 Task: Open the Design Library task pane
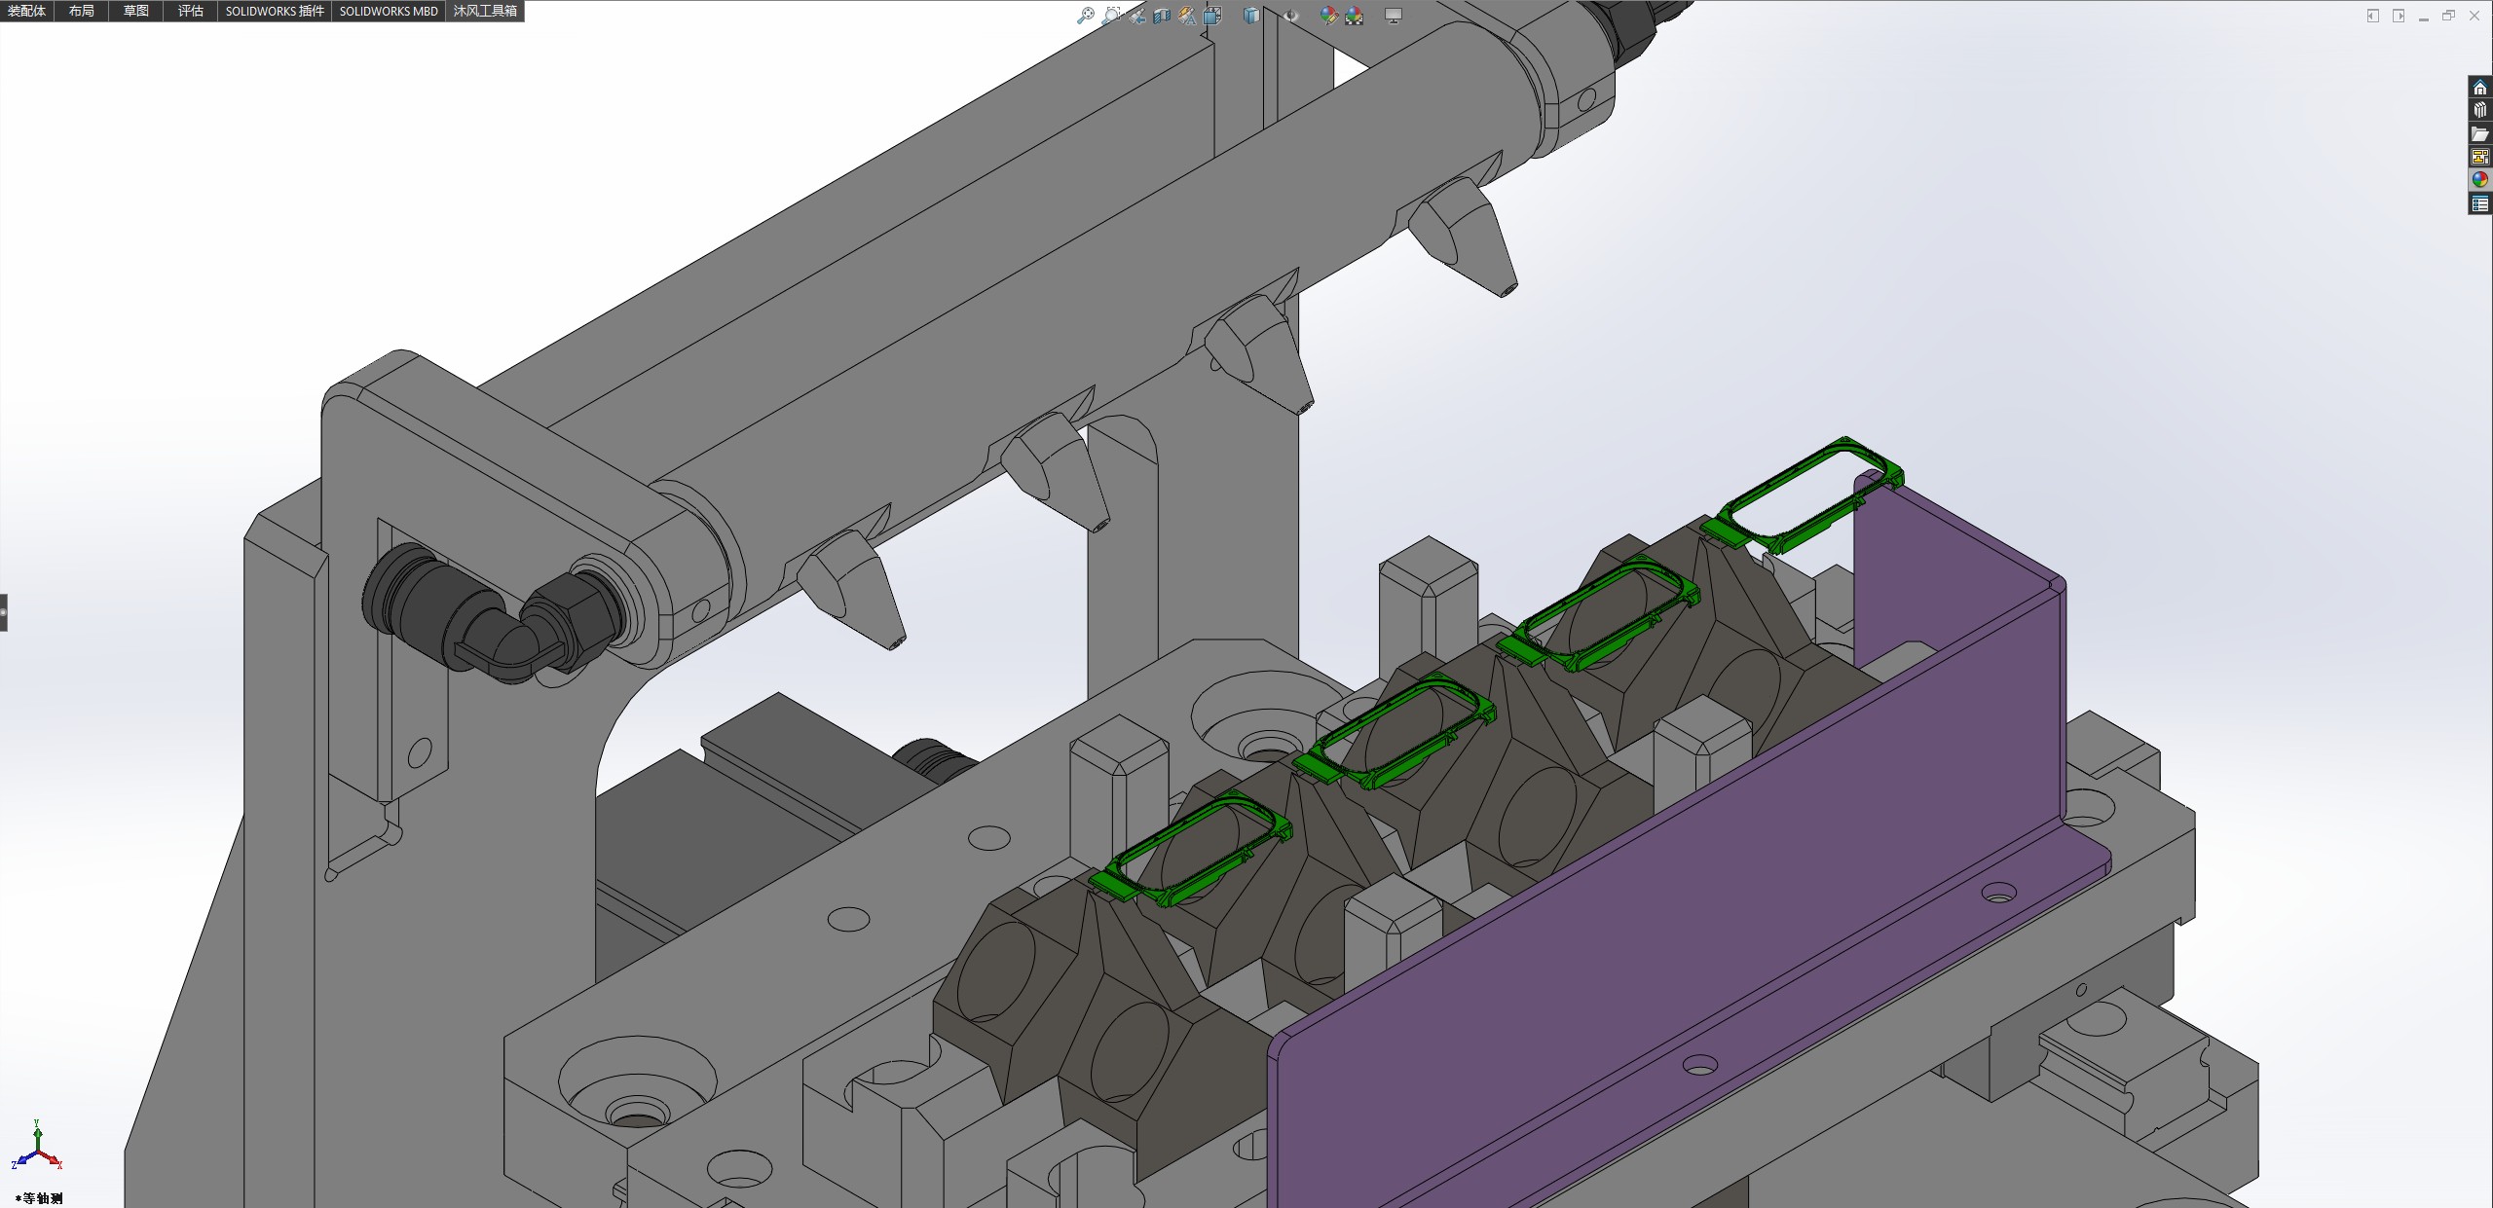tap(2479, 110)
